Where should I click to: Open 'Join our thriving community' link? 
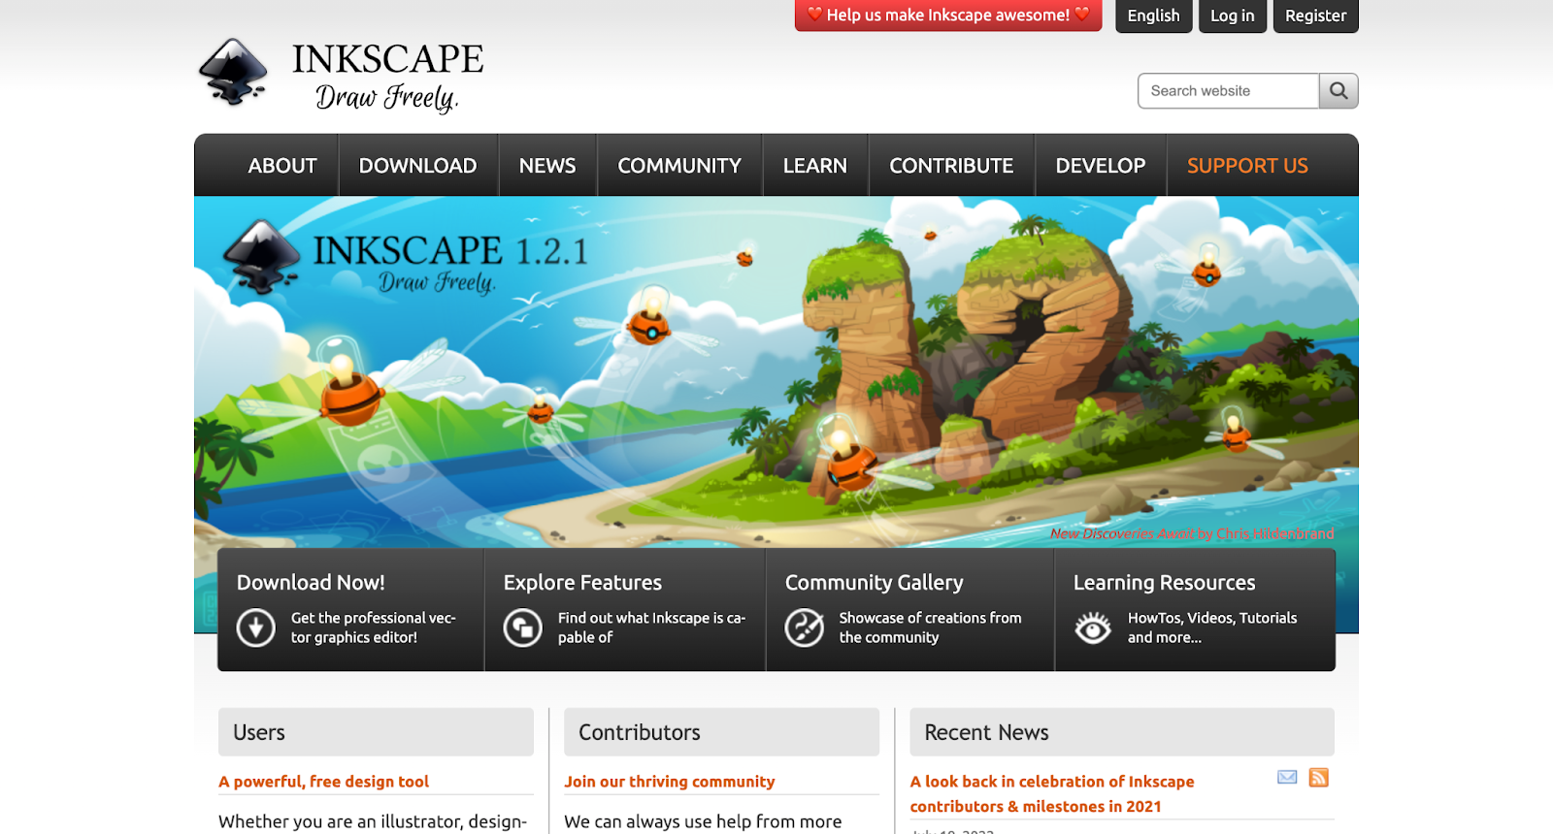point(670,782)
